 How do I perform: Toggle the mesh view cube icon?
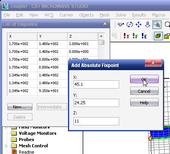pyautogui.click(x=158, y=36)
